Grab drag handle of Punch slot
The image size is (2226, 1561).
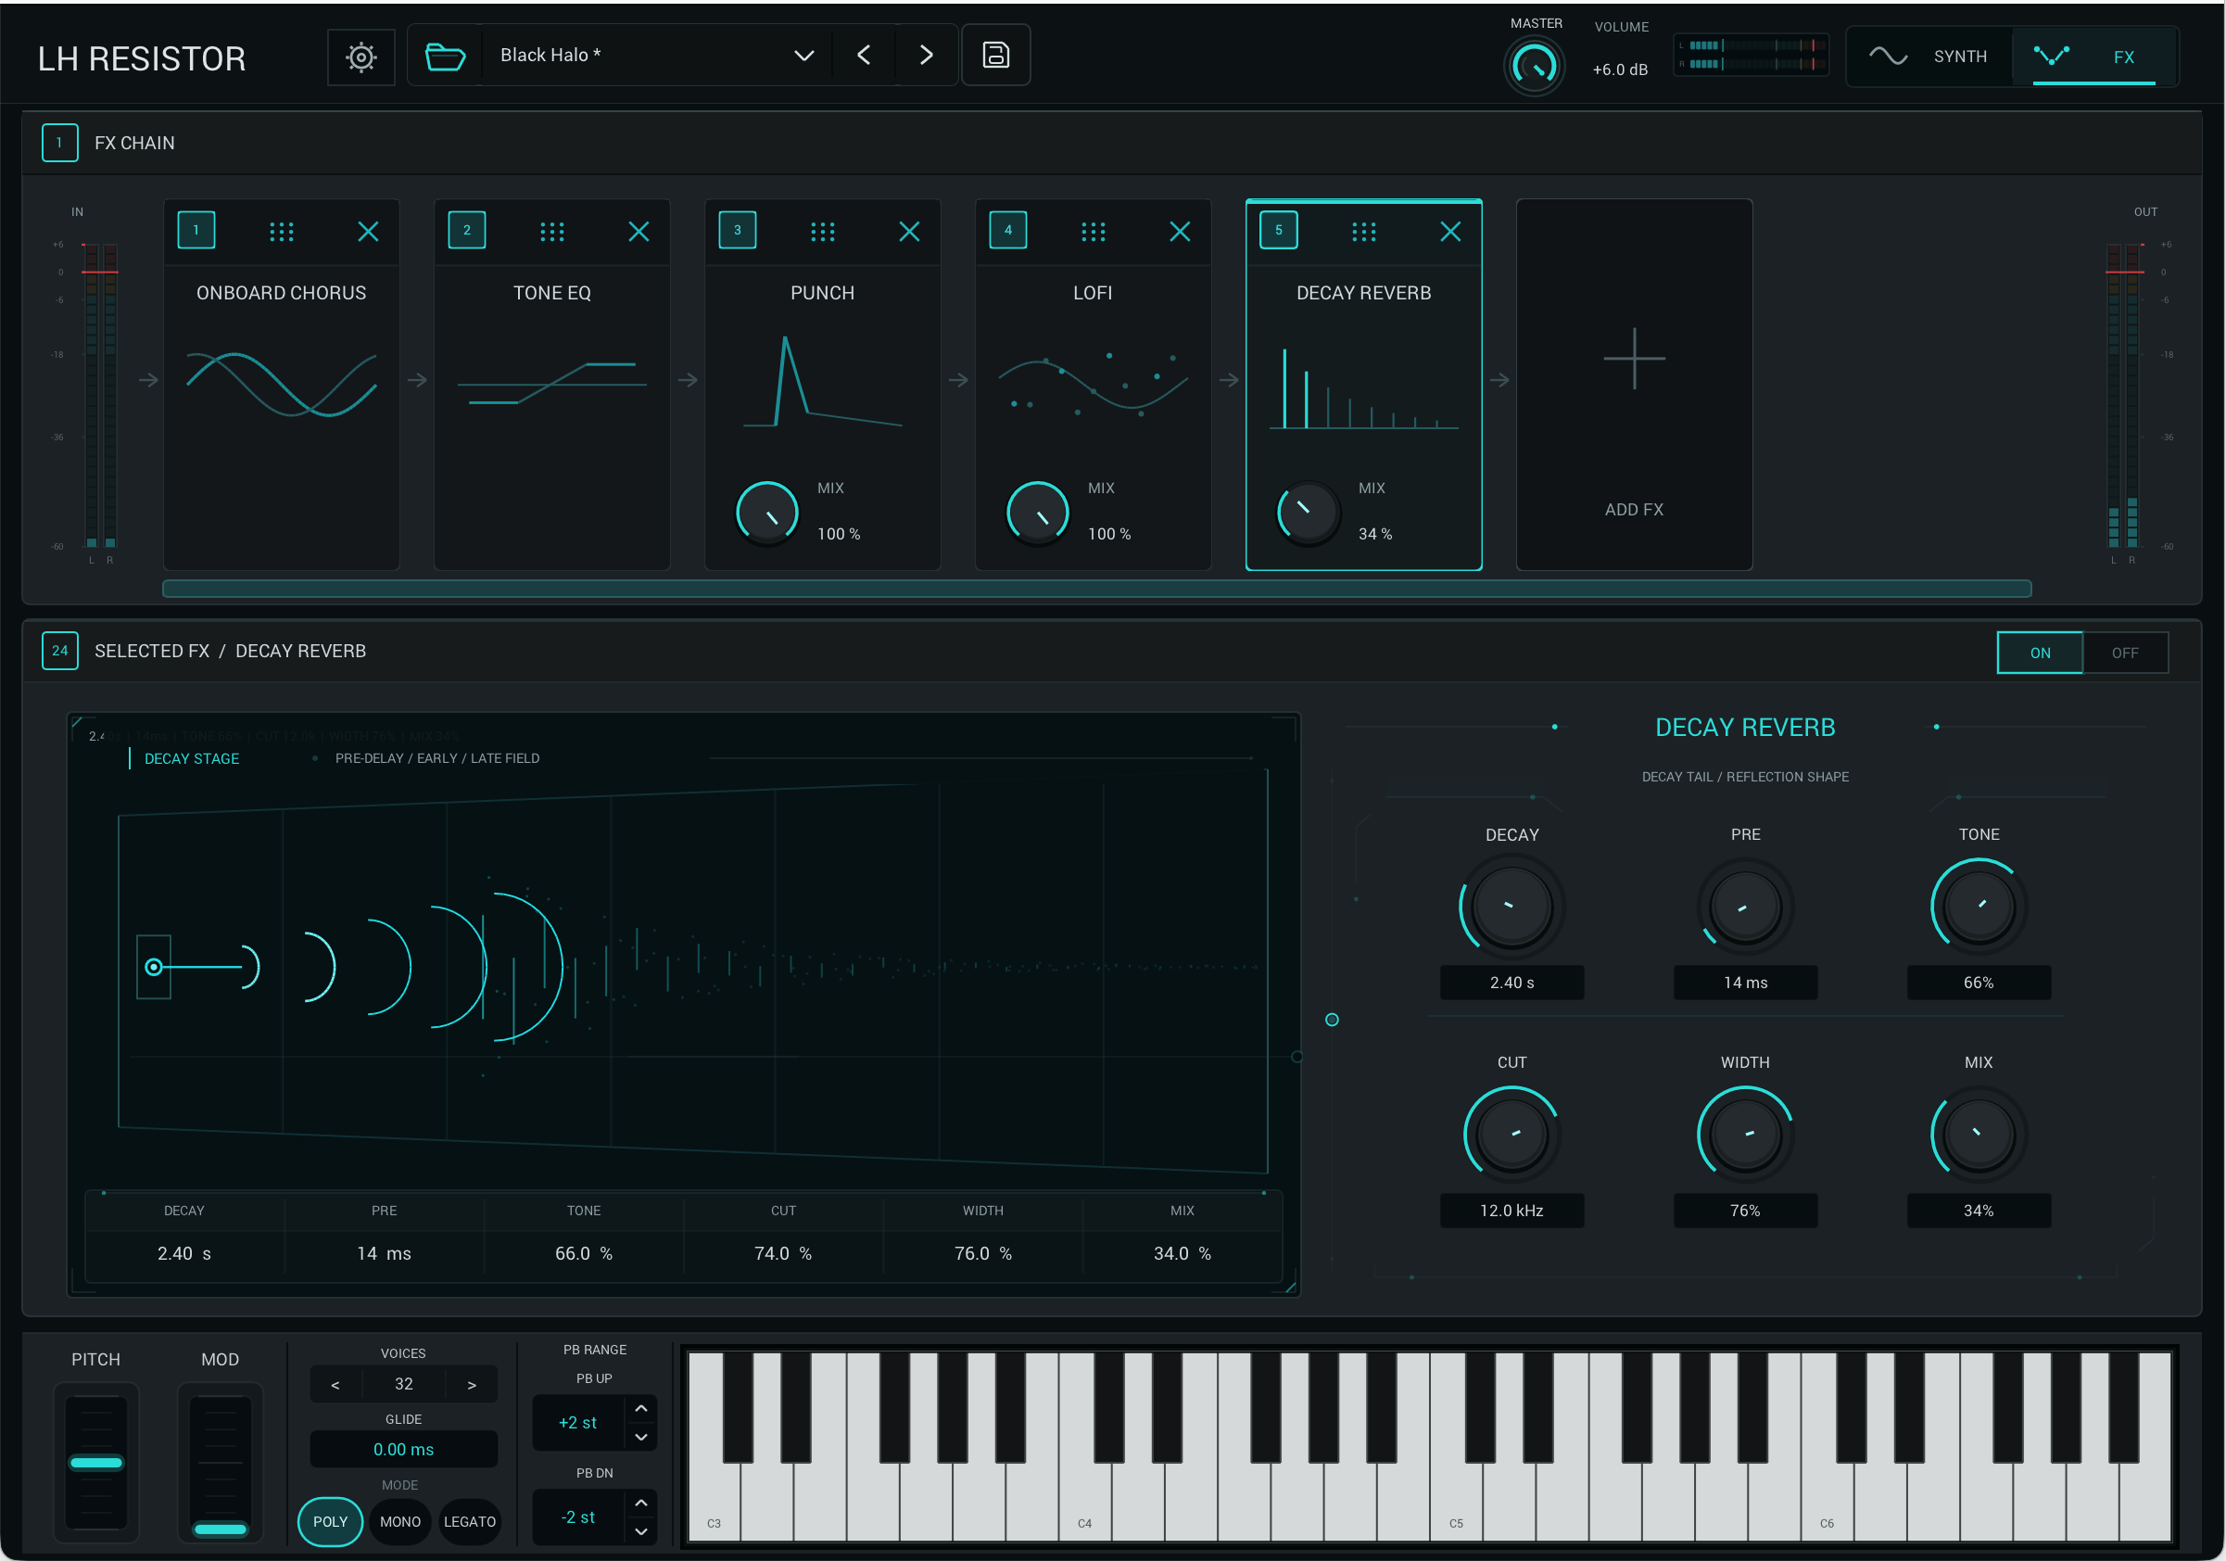pyautogui.click(x=822, y=231)
